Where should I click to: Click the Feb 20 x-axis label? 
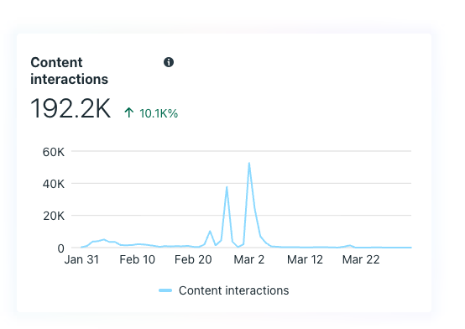click(x=193, y=259)
